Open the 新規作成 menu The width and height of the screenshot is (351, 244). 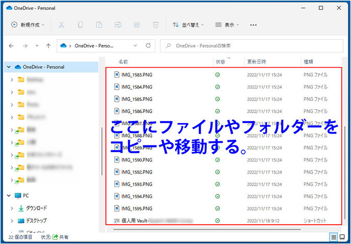point(28,25)
